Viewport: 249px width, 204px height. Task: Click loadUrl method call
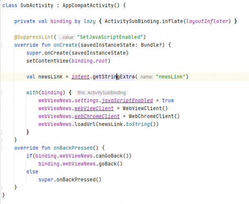[x=85, y=124]
